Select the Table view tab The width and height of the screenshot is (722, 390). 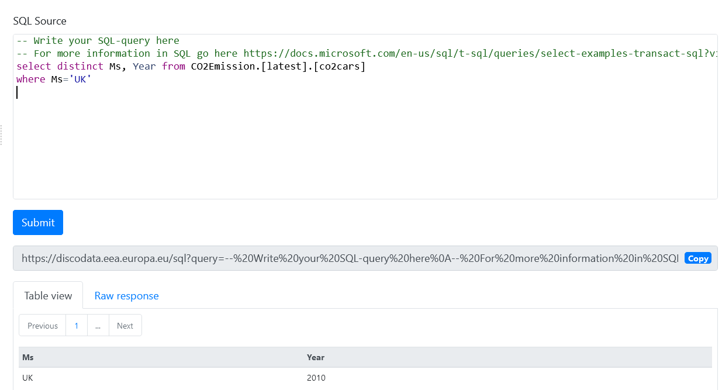48,296
